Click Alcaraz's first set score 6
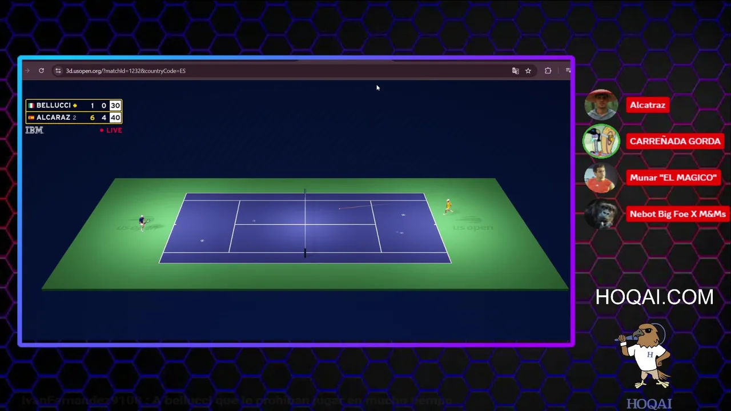 point(93,118)
